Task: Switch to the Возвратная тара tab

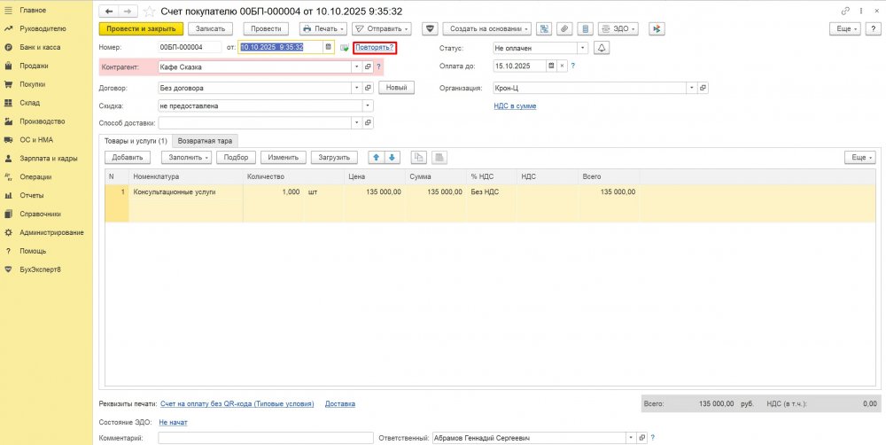Action: (x=206, y=141)
